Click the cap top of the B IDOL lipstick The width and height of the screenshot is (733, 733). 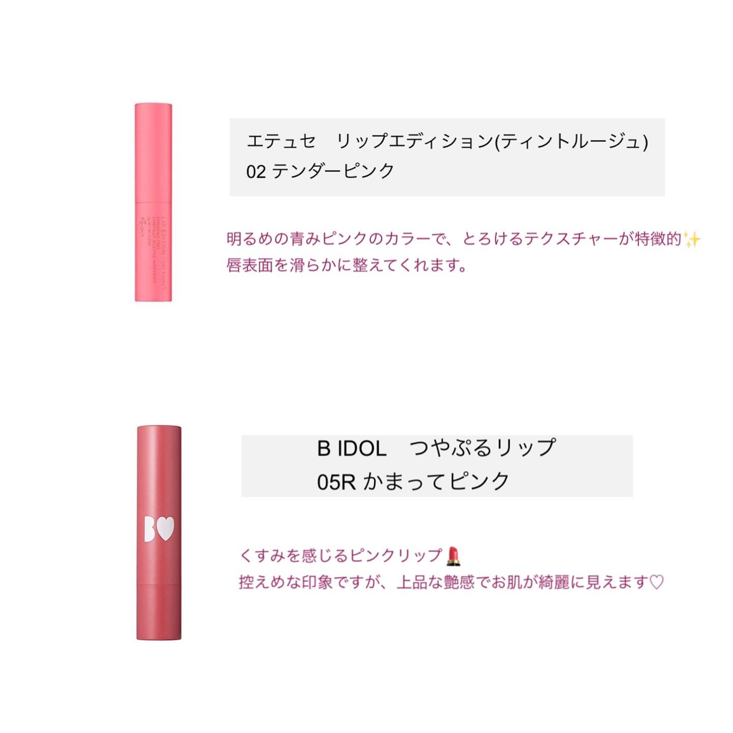[159, 429]
